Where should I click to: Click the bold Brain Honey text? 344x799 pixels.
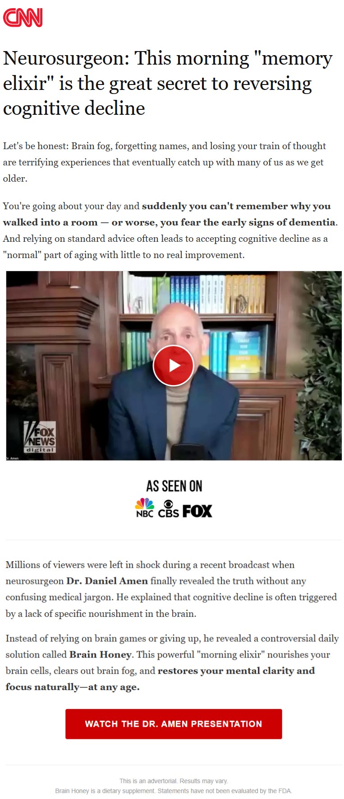point(101,654)
